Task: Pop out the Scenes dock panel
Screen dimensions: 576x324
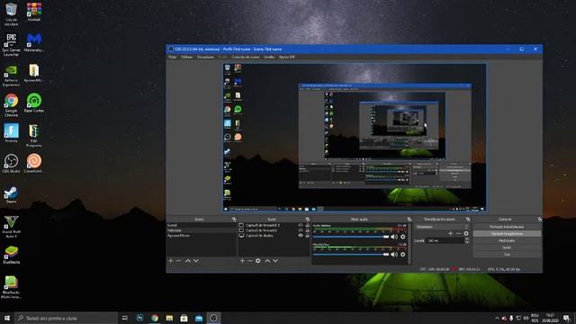Action: (234, 220)
